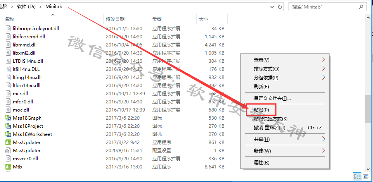Select 查看(V) in context menu

pos(261,60)
